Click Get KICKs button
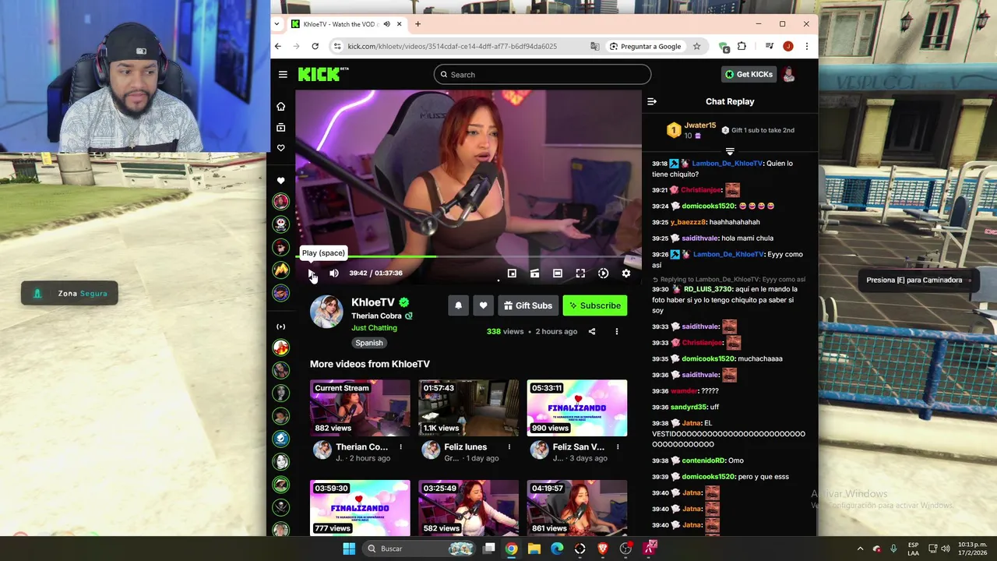This screenshot has height=561, width=997. pyautogui.click(x=749, y=75)
